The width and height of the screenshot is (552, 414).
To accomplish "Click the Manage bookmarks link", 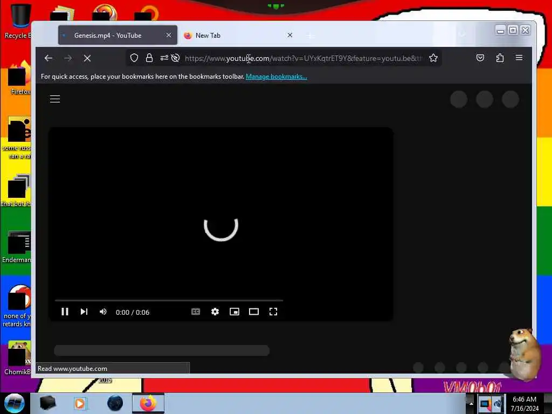I will 277,77.
